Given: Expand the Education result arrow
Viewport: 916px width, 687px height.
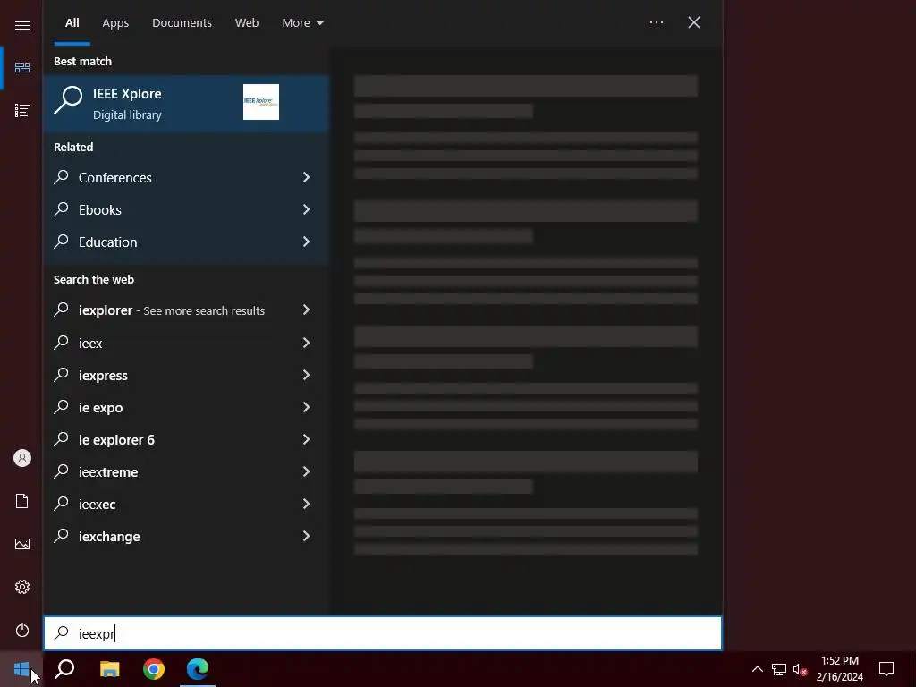Looking at the screenshot, I should click(306, 242).
